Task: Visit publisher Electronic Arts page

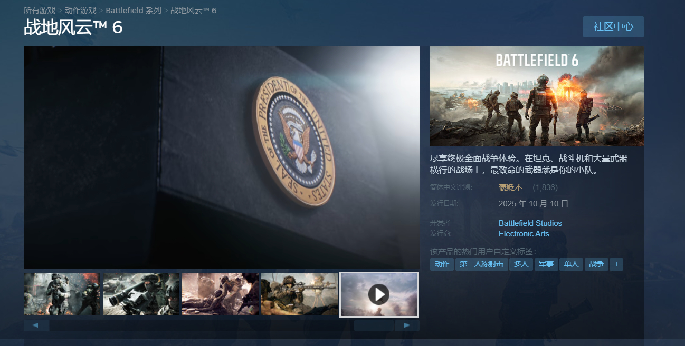Action: point(524,234)
